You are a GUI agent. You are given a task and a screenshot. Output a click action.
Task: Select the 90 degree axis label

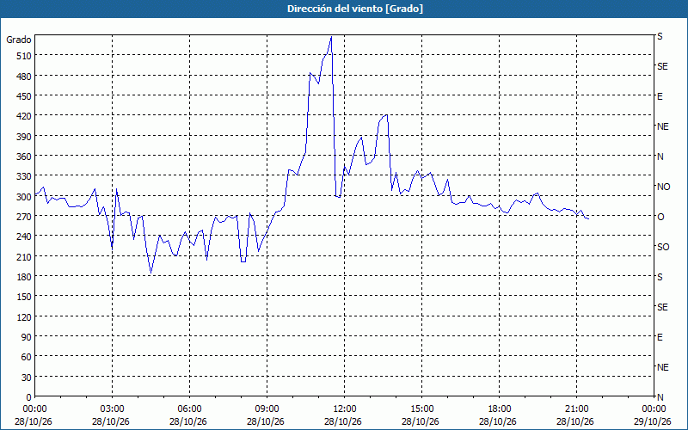[x=27, y=337]
